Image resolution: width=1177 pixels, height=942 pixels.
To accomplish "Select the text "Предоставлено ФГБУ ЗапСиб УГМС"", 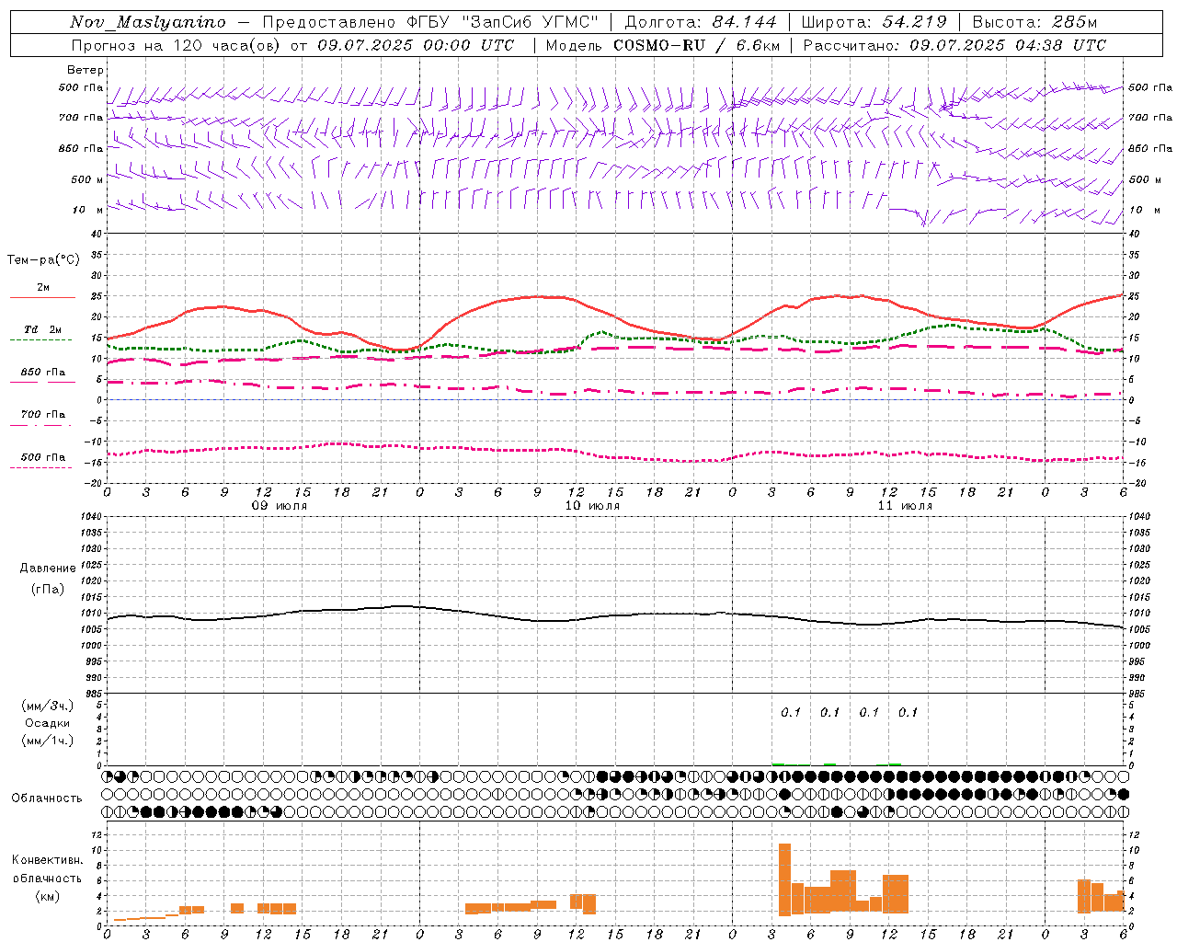I will coord(430,22).
